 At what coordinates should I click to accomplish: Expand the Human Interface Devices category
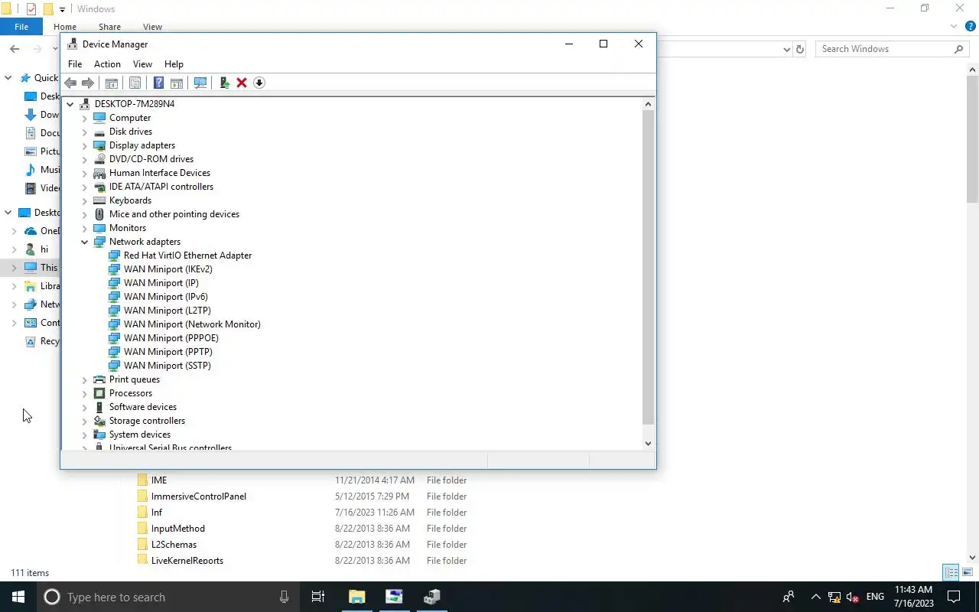tap(85, 173)
